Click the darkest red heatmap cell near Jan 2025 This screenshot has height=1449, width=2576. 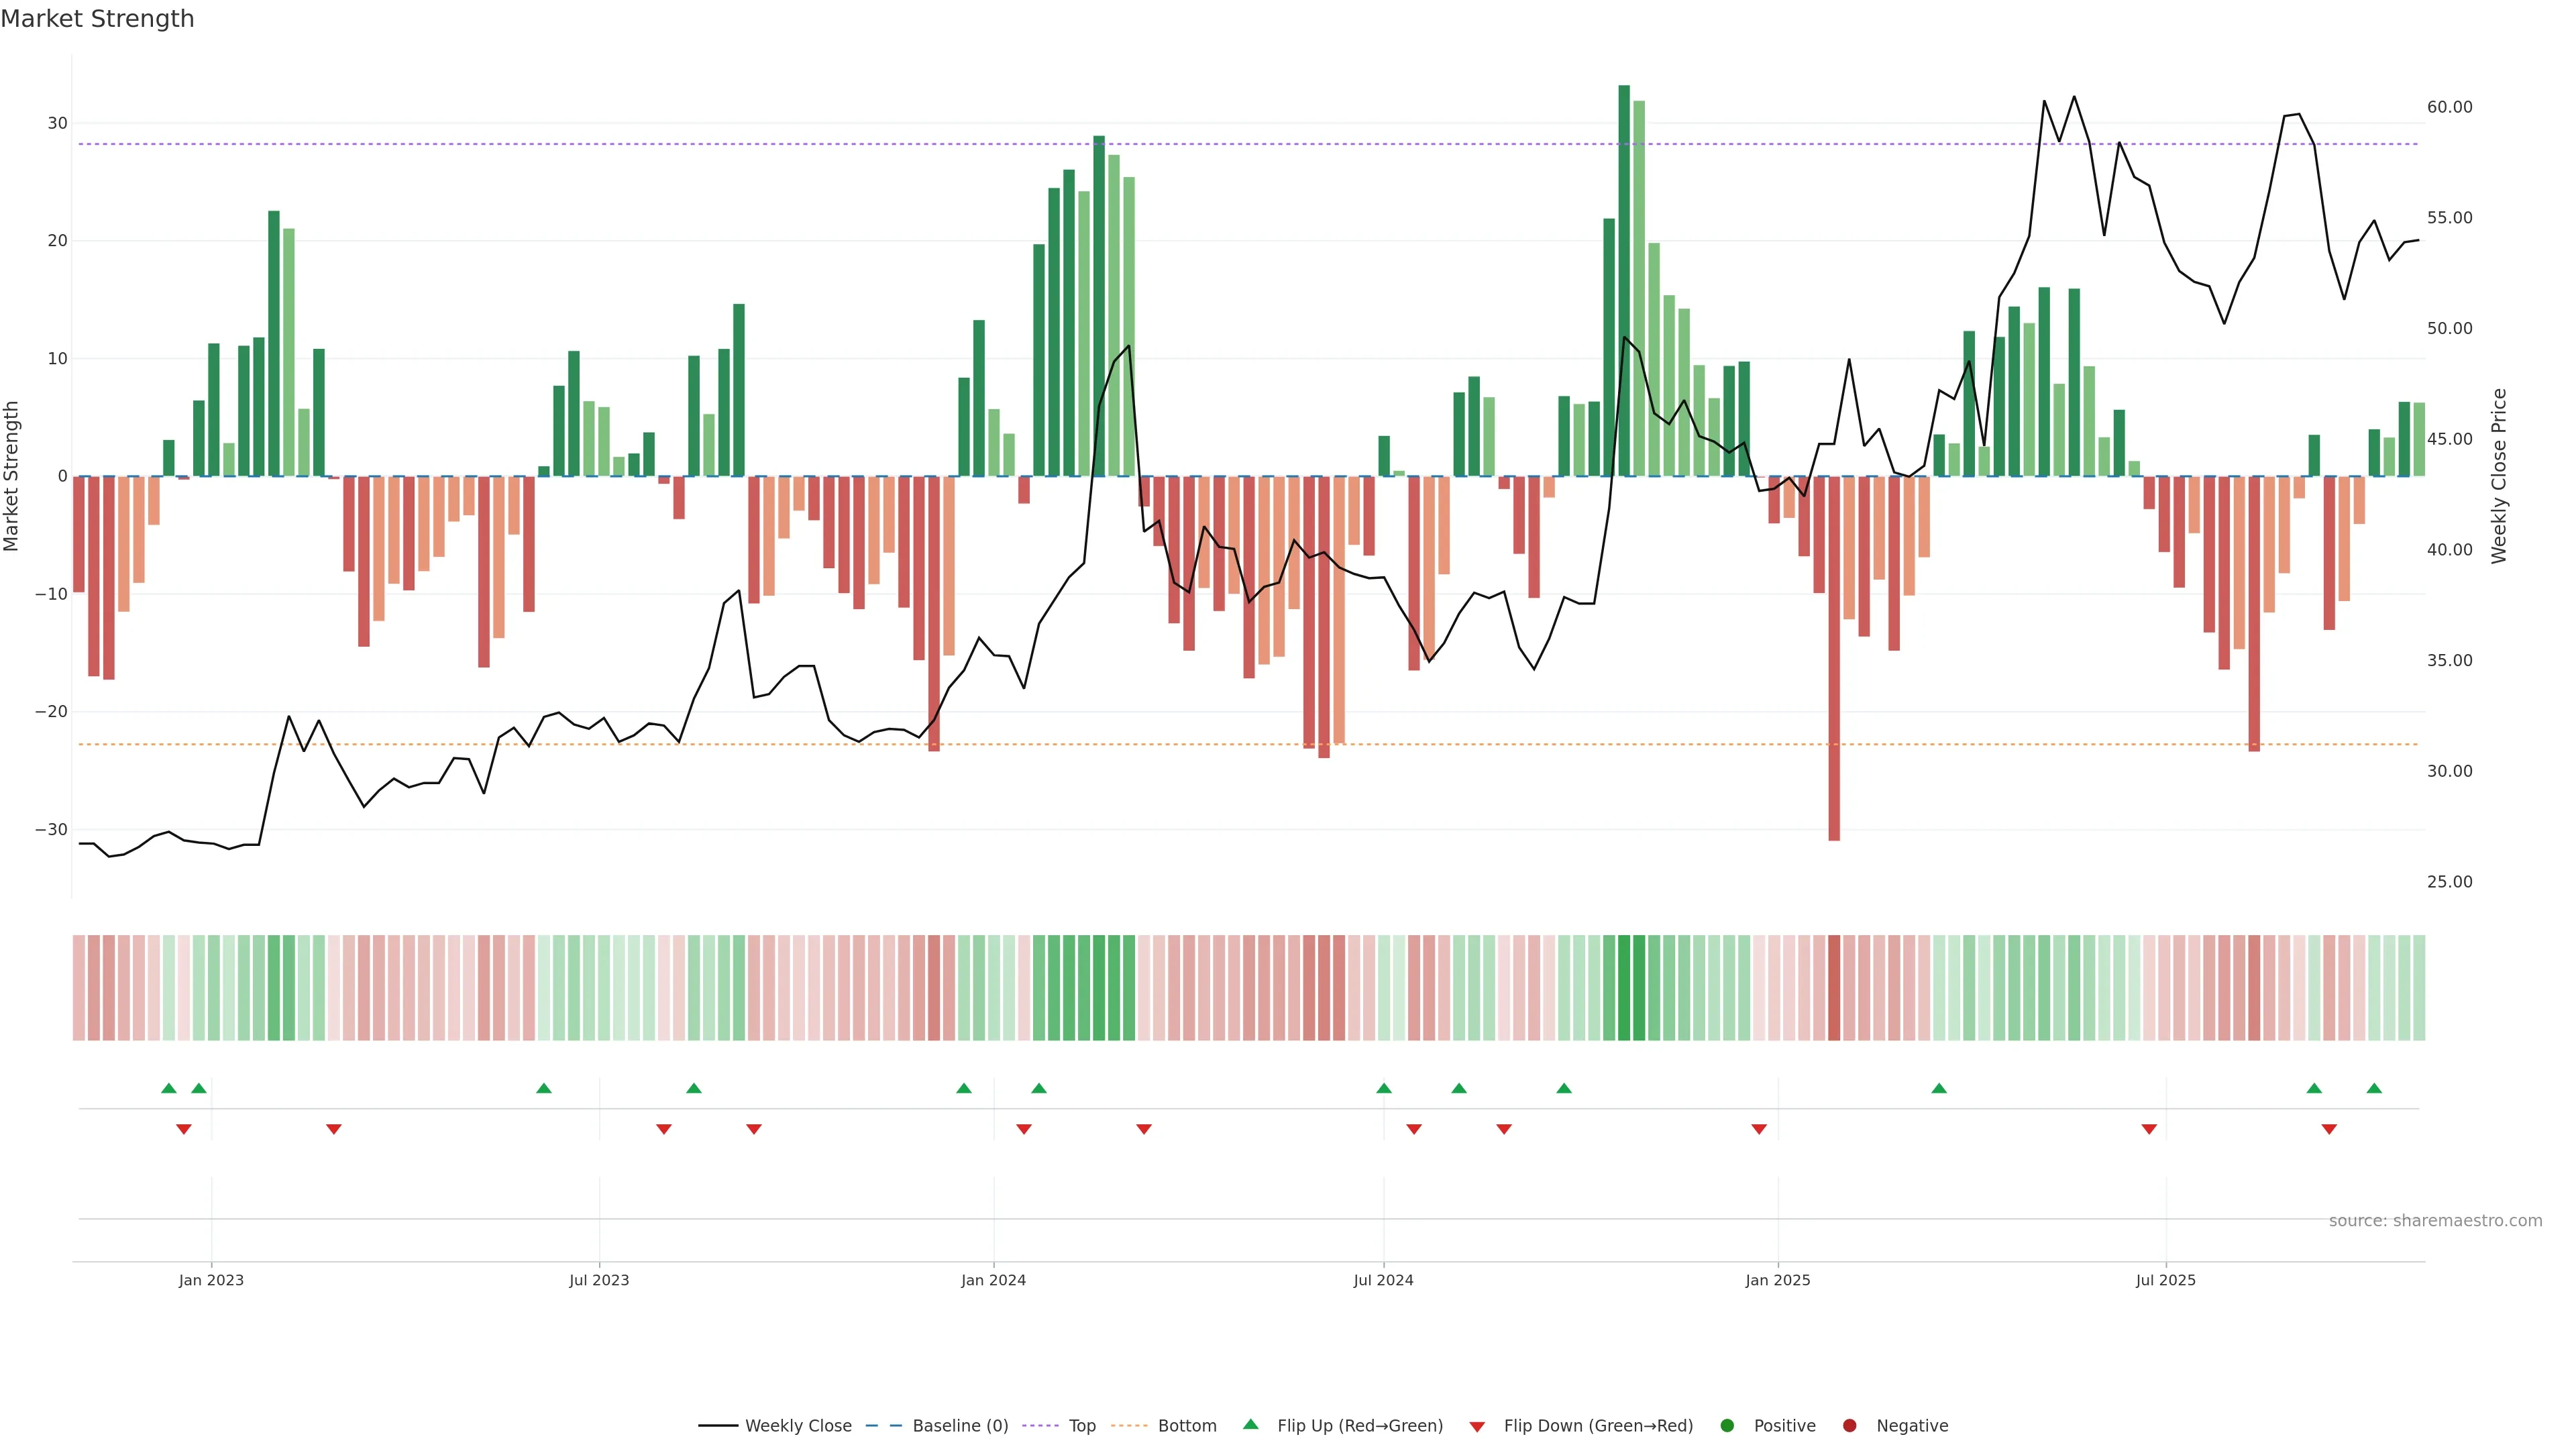click(1834, 988)
